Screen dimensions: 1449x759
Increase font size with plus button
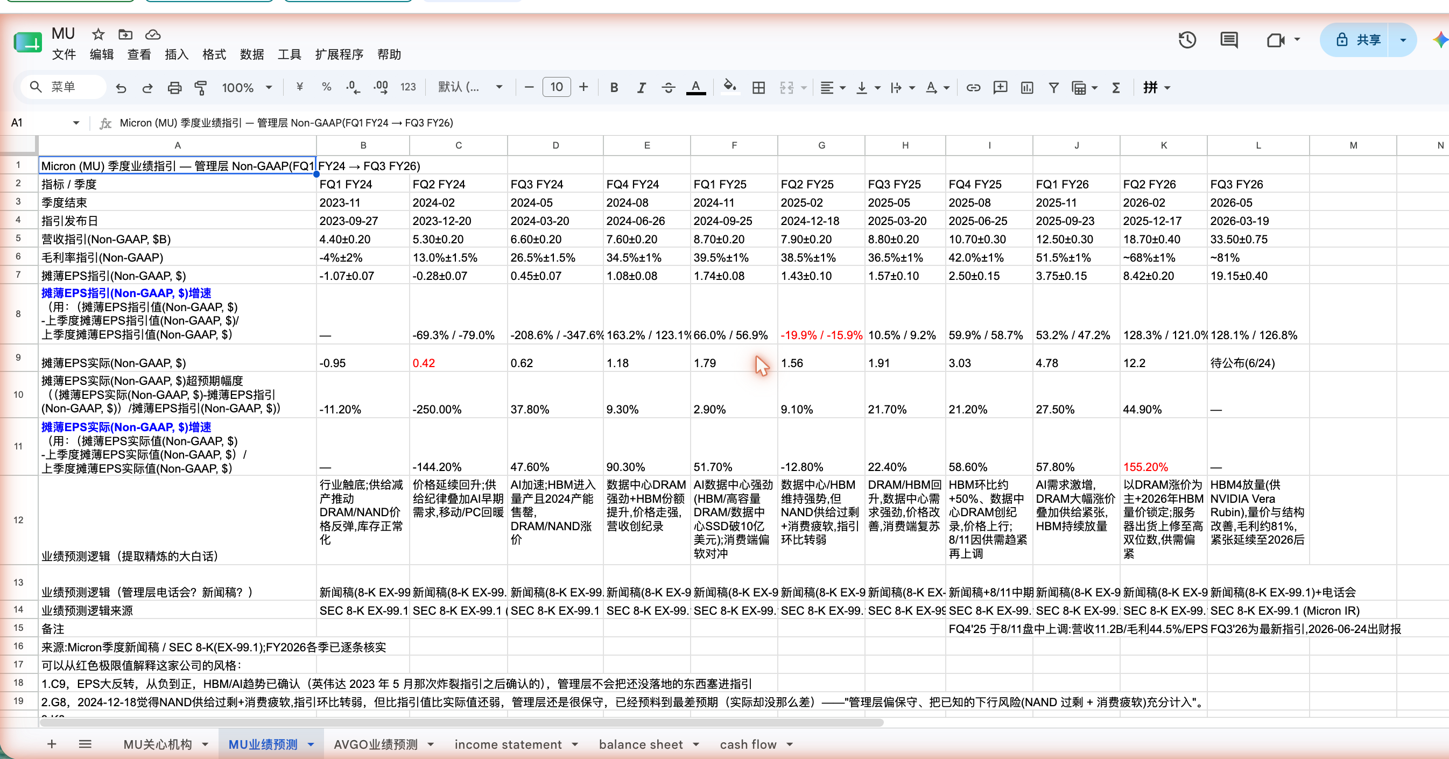[x=583, y=87]
